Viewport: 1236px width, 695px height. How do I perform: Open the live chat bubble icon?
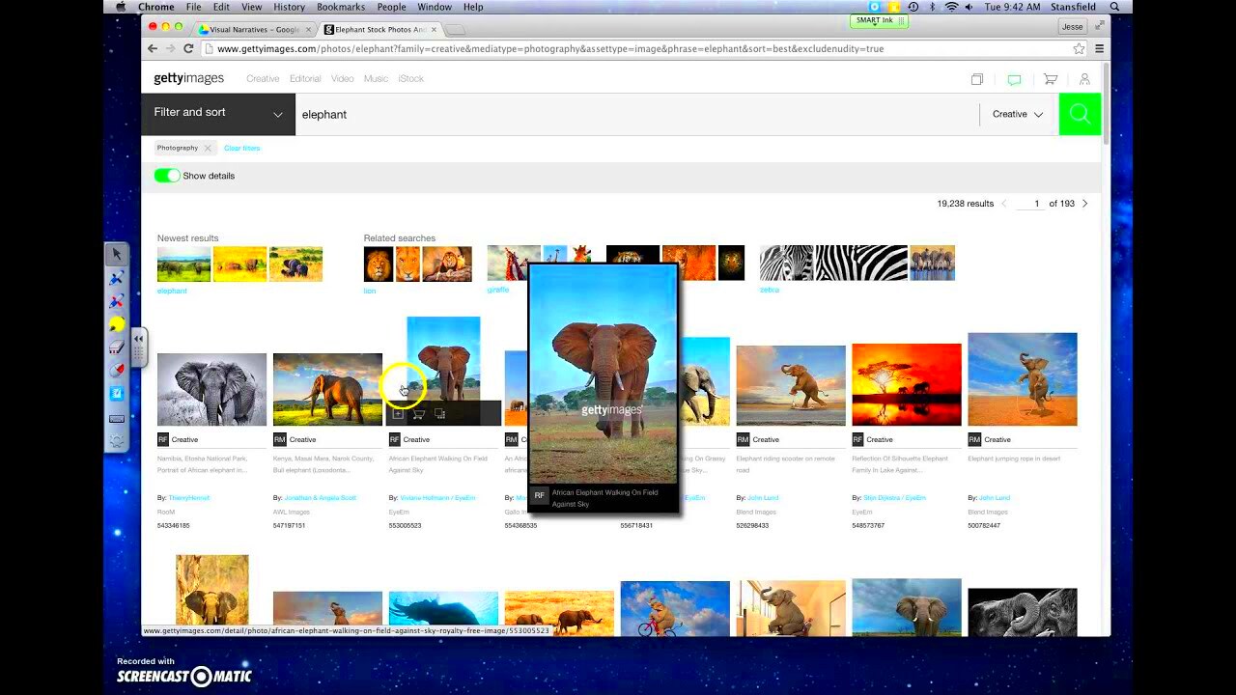coord(1014,79)
